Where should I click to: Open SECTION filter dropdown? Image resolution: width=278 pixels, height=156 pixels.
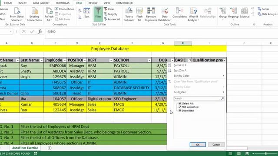point(149,60)
